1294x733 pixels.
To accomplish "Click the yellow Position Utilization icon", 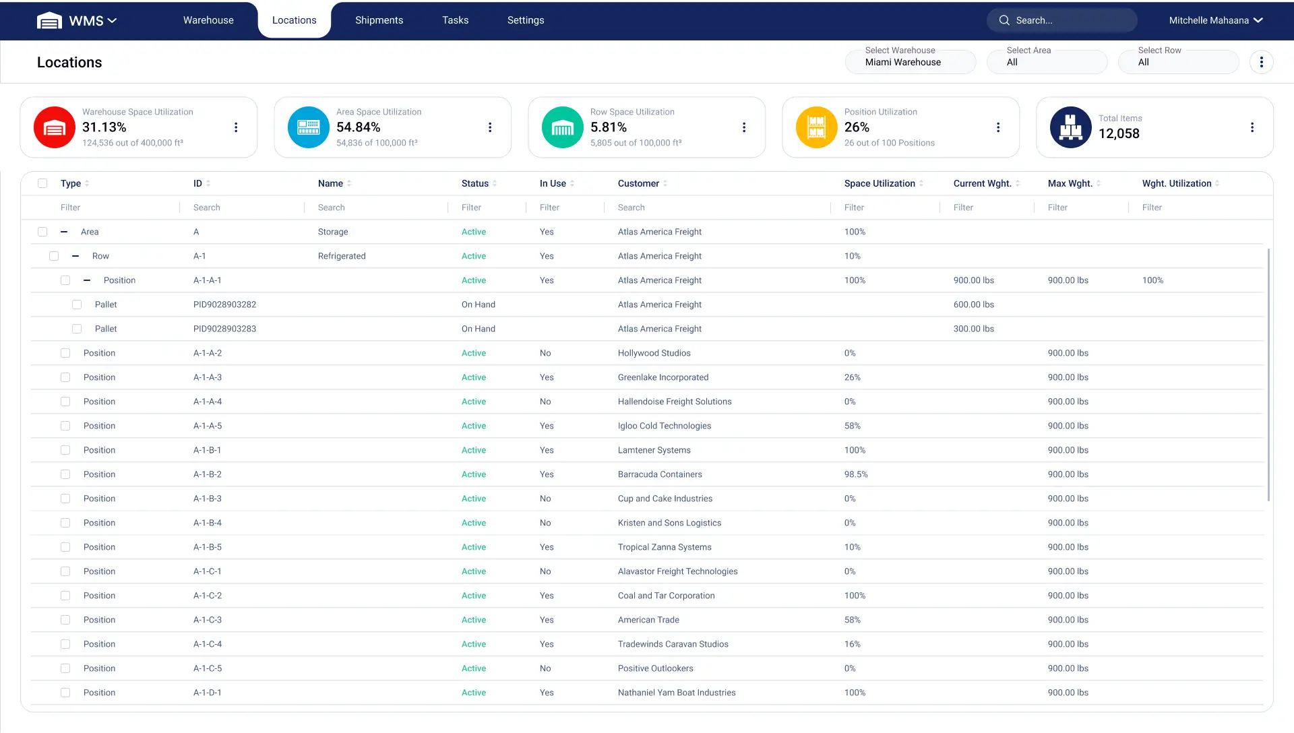I will pyautogui.click(x=816, y=127).
